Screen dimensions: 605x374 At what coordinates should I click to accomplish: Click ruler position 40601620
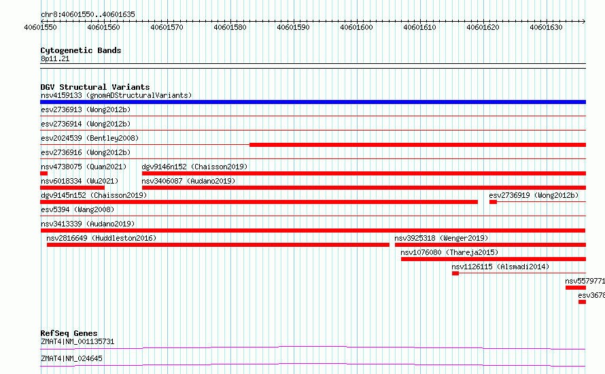(483, 27)
